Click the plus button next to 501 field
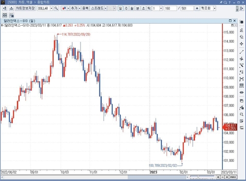Screen dimensions: 246x181 197,8
